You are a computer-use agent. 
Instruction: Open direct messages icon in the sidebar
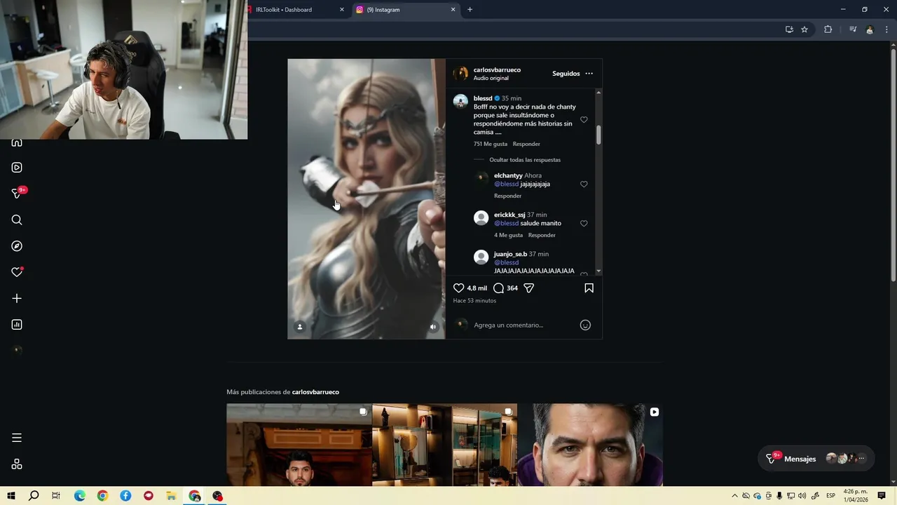pos(17,194)
